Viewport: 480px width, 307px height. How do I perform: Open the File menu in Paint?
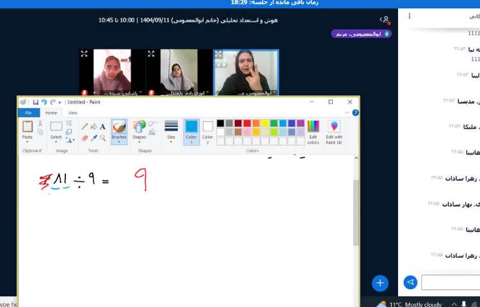[28, 113]
